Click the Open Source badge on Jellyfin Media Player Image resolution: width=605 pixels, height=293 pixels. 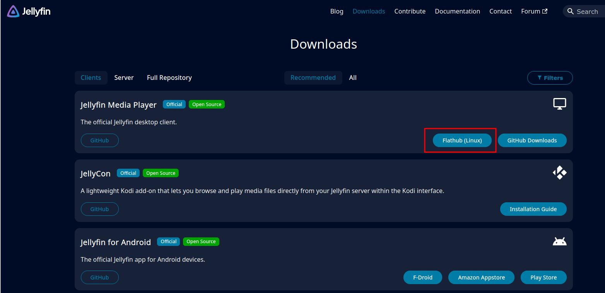(207, 104)
